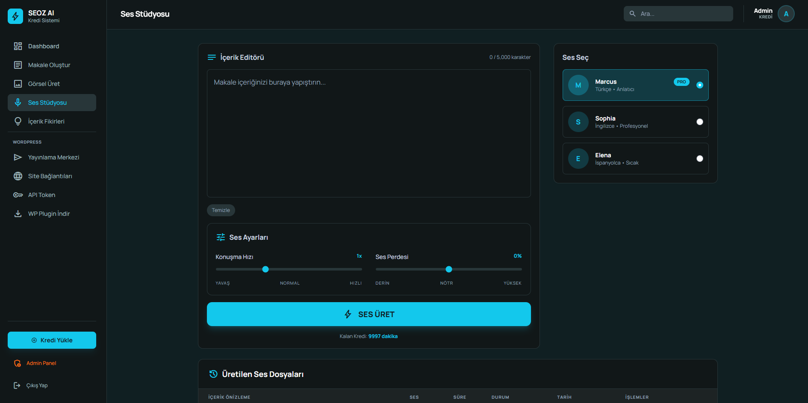The image size is (808, 403).
Task: Click the YÜKSEK pitch label
Action: coord(513,283)
